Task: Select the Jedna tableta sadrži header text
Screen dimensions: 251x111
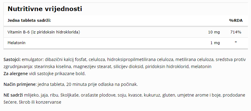Action: tap(29, 21)
